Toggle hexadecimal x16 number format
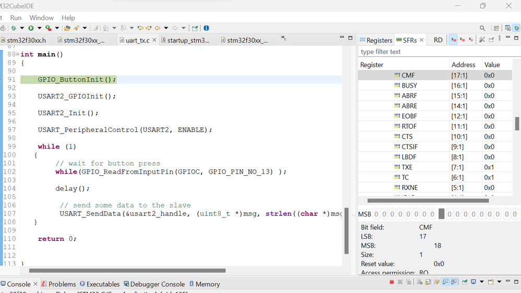The width and height of the screenshot is (521, 293). point(454,40)
